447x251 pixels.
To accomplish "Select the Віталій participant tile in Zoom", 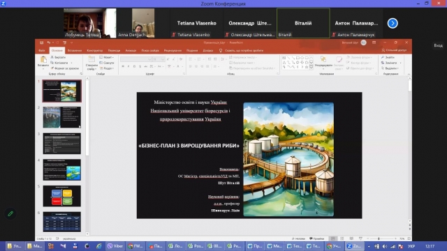I will click(303, 23).
